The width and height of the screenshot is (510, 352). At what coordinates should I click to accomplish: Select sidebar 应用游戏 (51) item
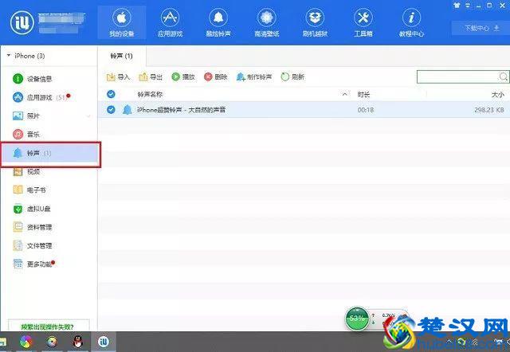click(49, 97)
